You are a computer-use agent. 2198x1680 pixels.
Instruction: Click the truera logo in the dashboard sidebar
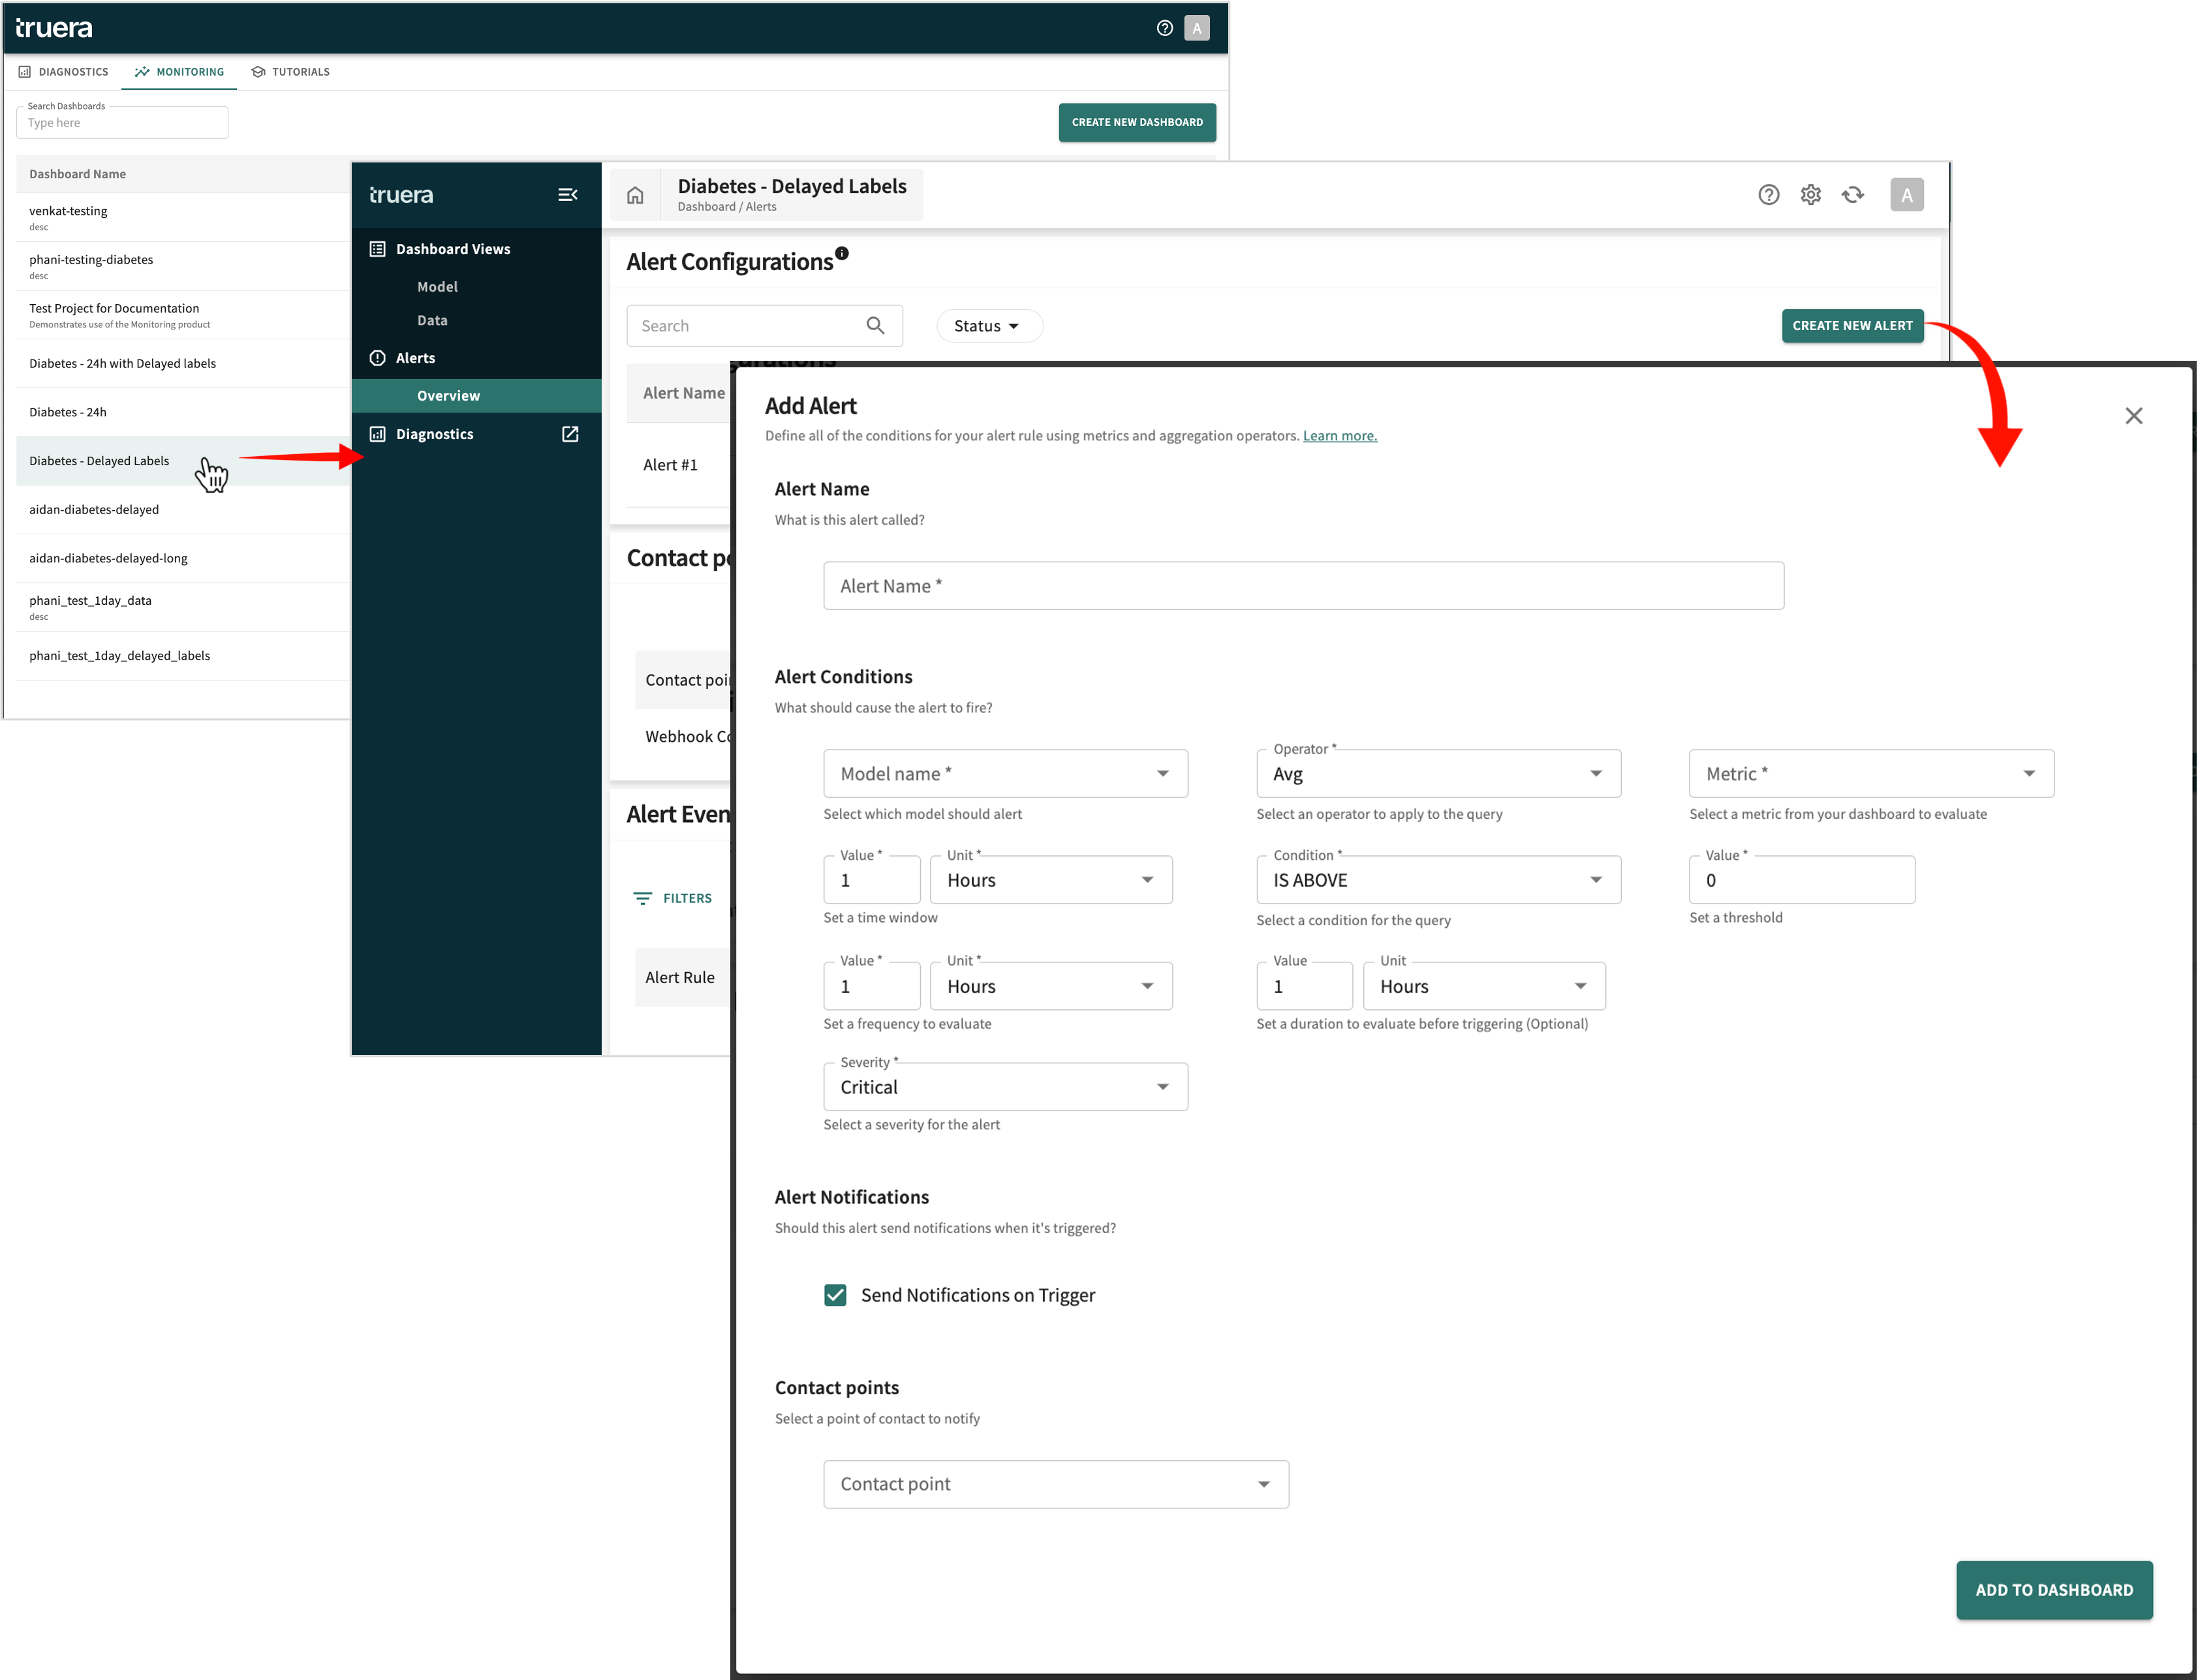click(401, 195)
